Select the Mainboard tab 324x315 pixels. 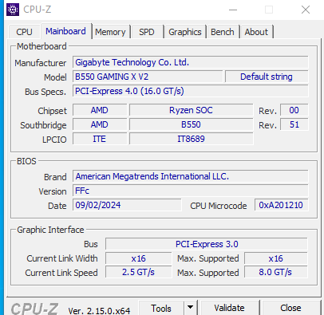click(65, 31)
